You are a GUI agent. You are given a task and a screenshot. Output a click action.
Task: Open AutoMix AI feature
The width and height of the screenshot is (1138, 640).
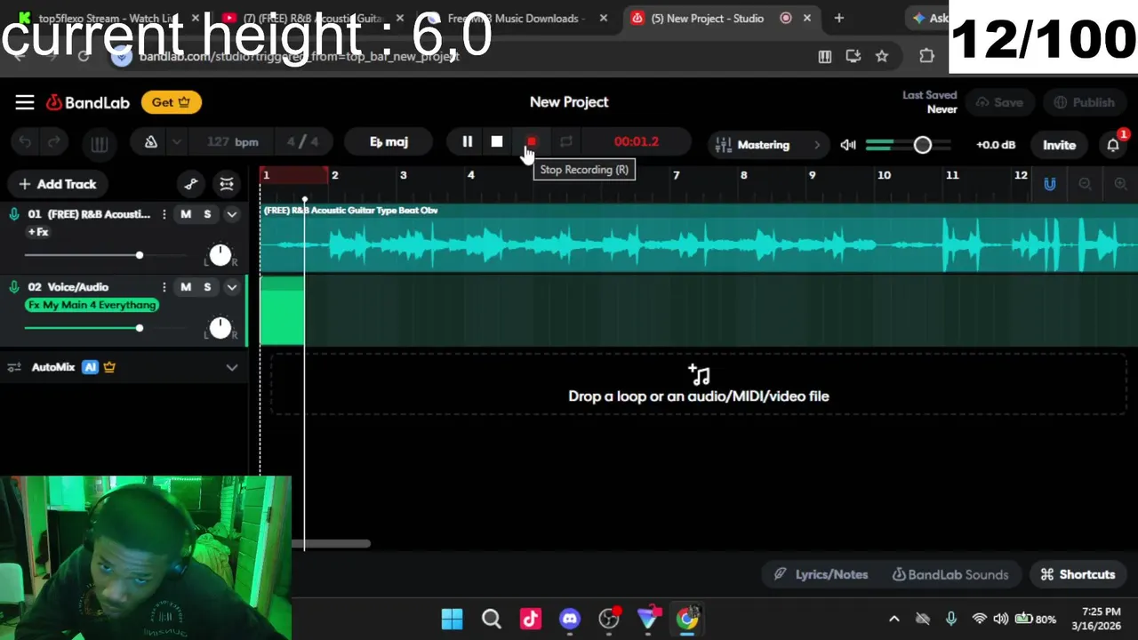90,367
